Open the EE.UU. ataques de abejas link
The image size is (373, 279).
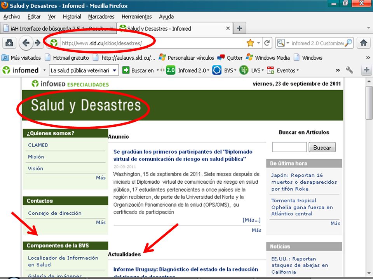coord(300,265)
